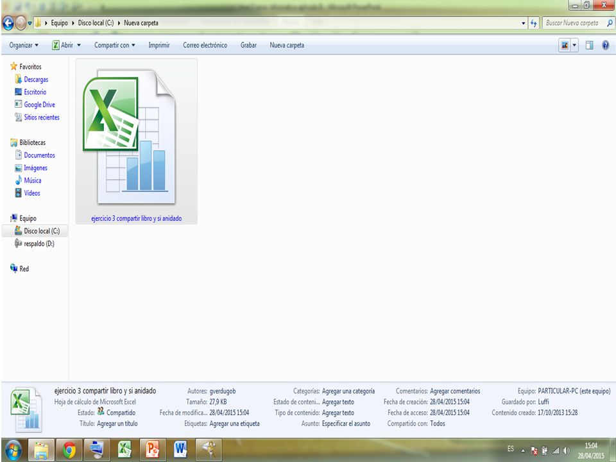Toggle the preview pane icon
Image resolution: width=616 pixels, height=462 pixels.
589,46
